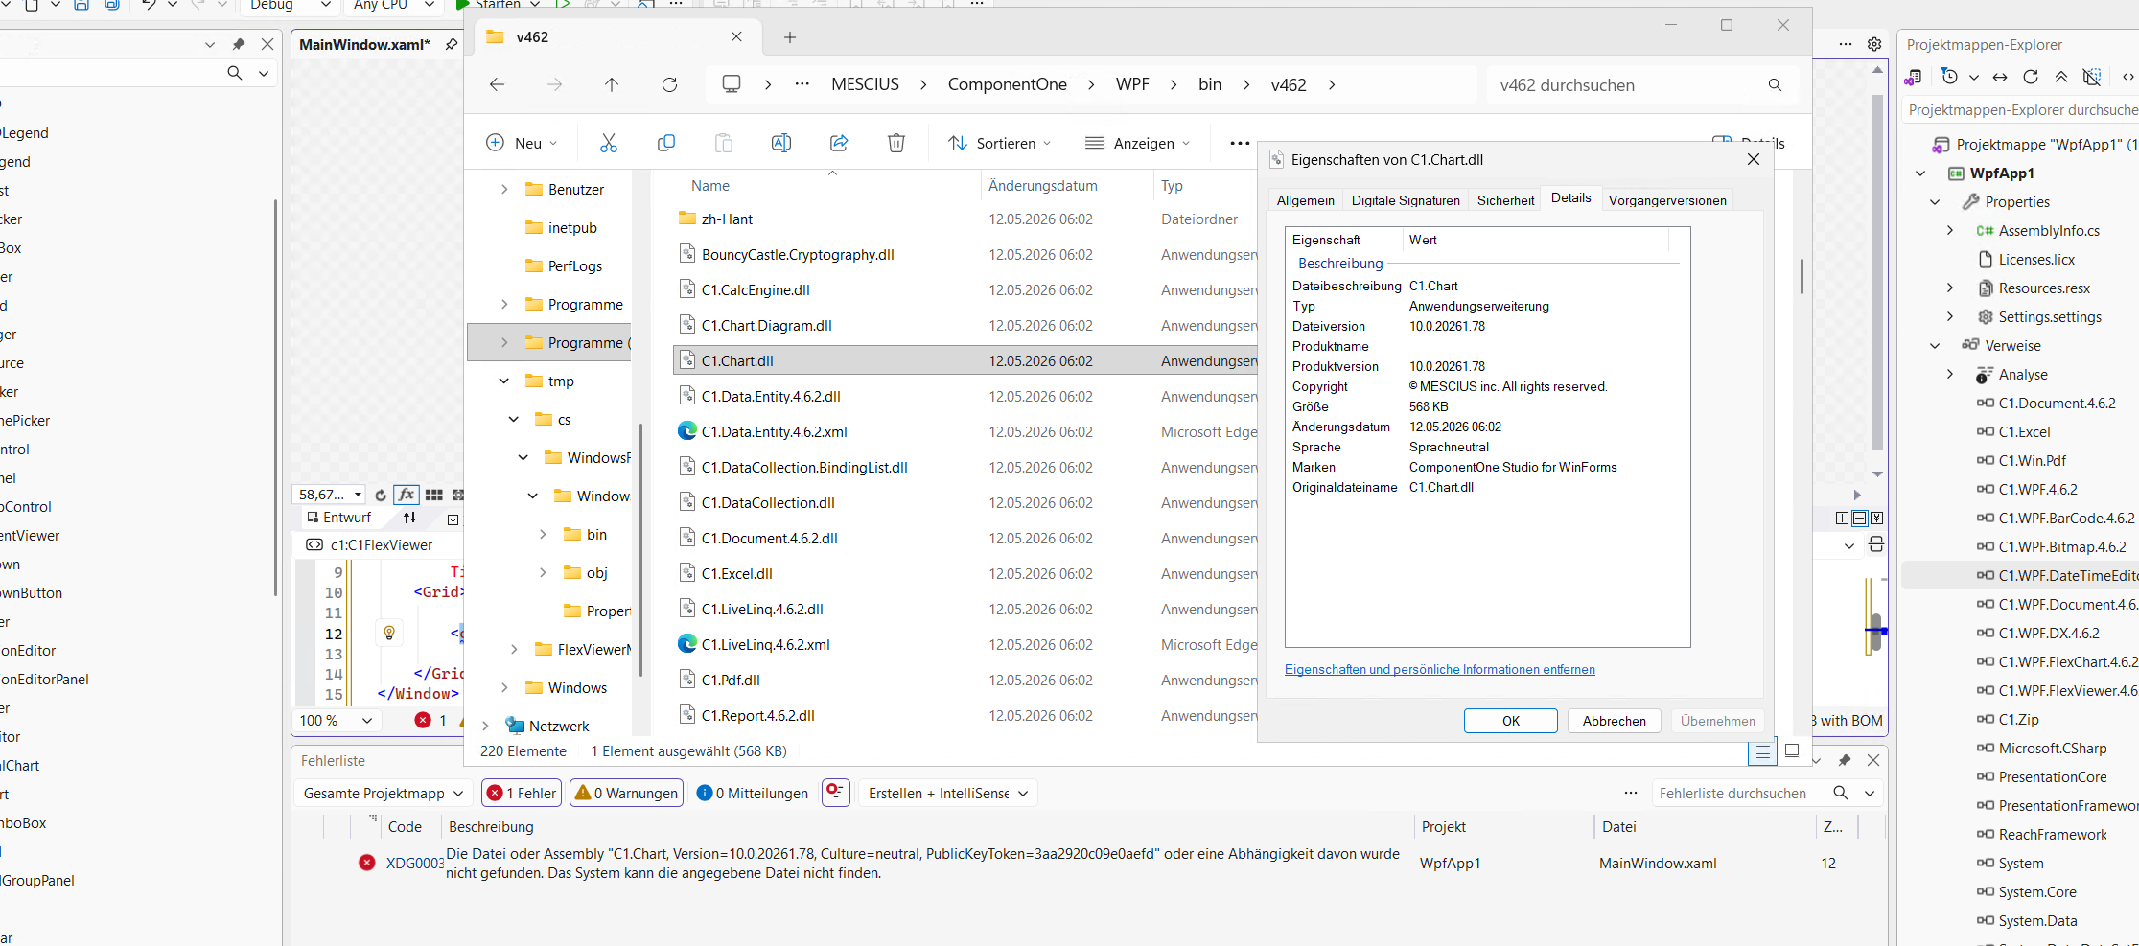Toggle the 1 Fehler filter button
Viewport: 2139px width, 946px height.
pyautogui.click(x=522, y=793)
